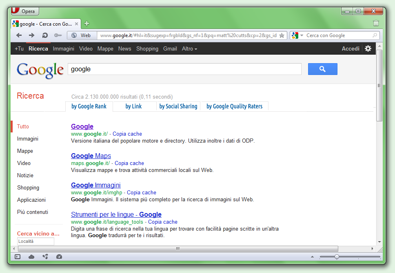Open Shopping in the top Google bar

pos(147,49)
